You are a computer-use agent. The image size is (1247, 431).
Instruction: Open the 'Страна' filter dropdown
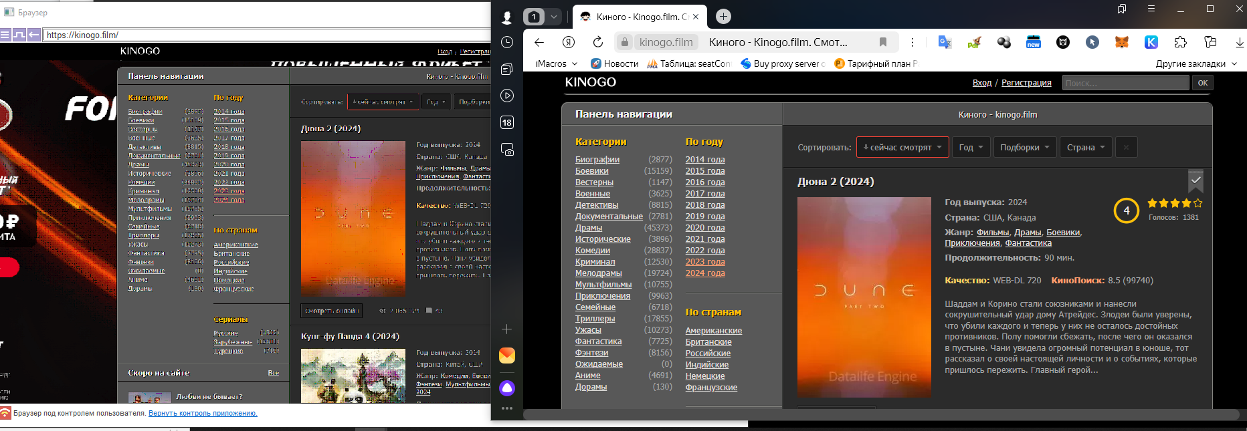[x=1085, y=147]
